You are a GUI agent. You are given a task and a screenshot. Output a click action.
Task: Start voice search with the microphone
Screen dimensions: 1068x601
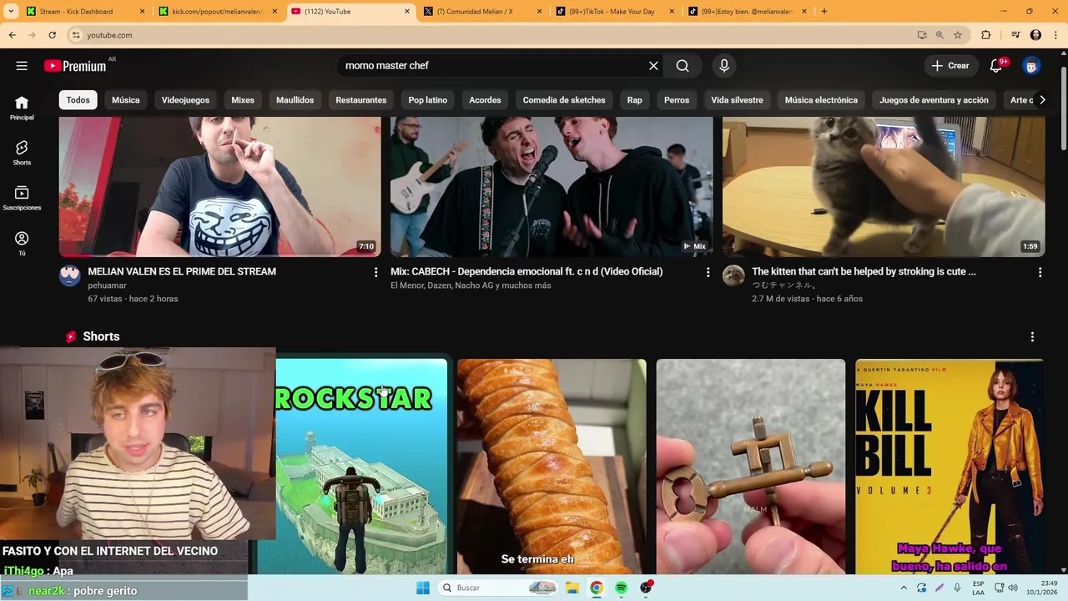[x=724, y=66]
